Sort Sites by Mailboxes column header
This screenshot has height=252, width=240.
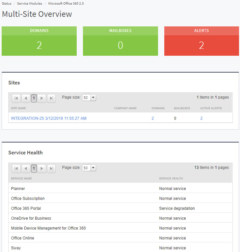[182, 108]
